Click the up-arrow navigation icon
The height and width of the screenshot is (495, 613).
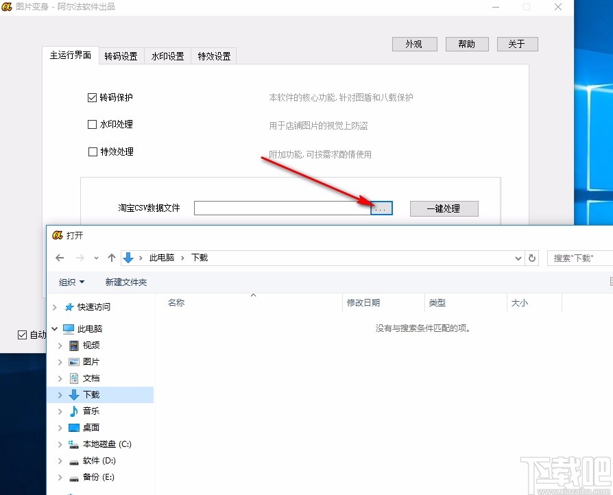112,258
